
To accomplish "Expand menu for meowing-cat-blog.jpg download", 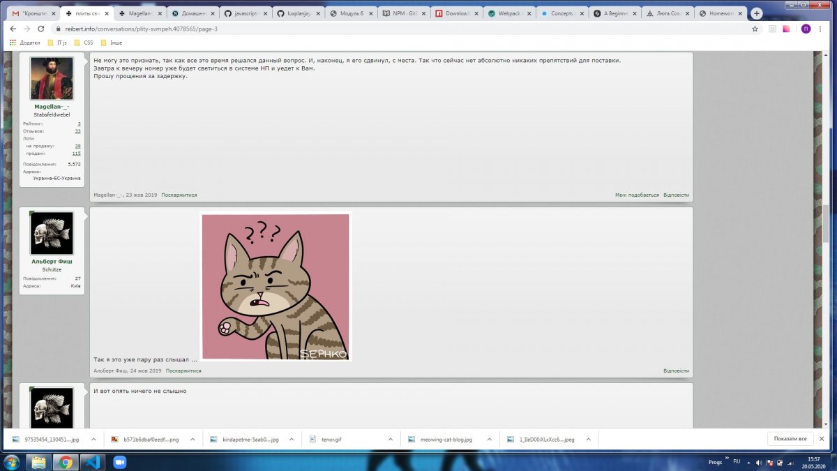I will 488,440.
